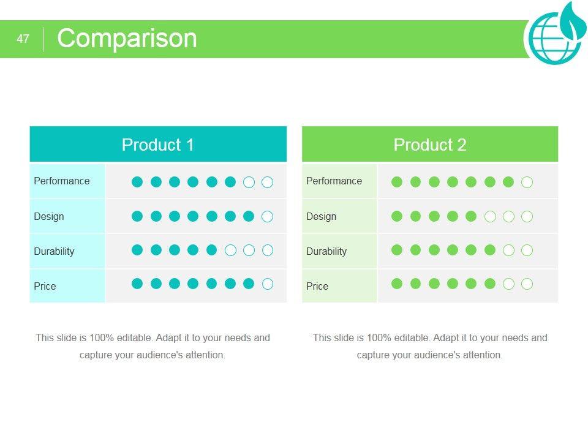Viewport: 588px width, 441px height.
Task: Click Product 1 Durability label
Action: point(54,251)
